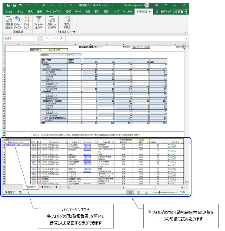Click the vertical scrollbar down arrow

(187, 183)
